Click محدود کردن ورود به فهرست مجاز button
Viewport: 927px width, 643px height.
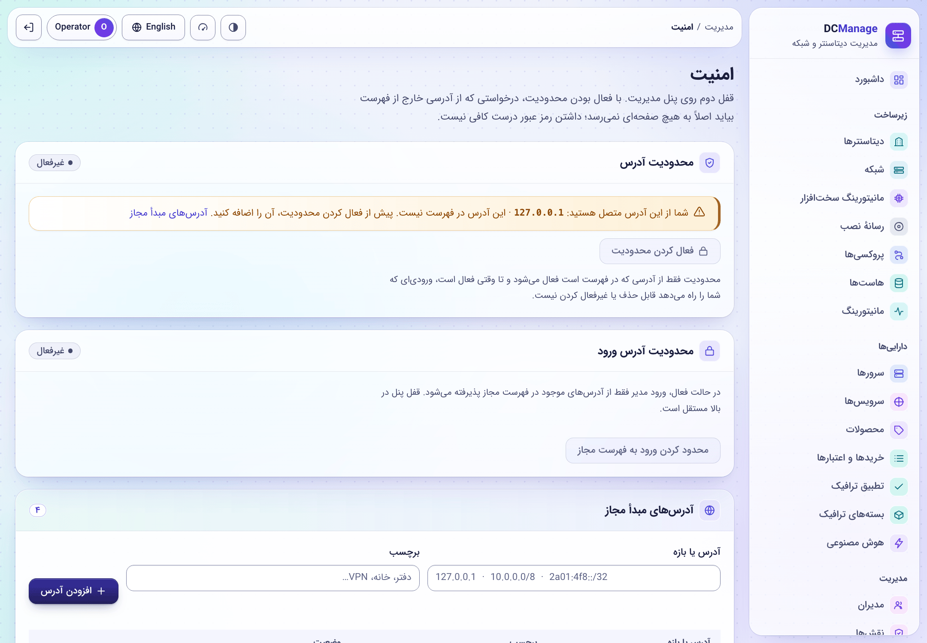[x=643, y=451]
